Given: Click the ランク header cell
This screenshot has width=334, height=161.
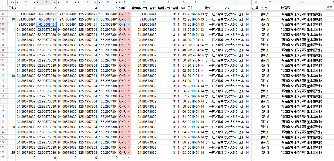Looking at the screenshot, I should coord(270,8).
